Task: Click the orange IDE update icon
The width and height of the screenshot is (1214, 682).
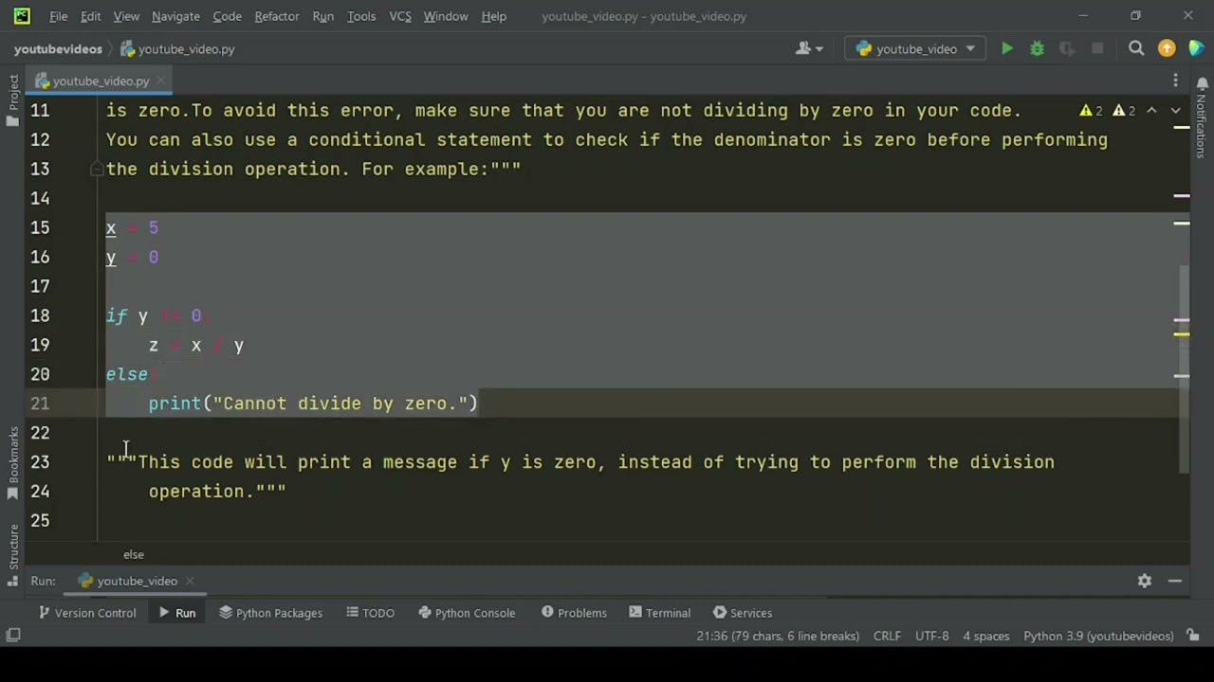Action: pos(1167,48)
